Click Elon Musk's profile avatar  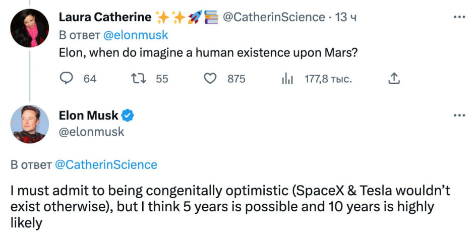pos(30,124)
